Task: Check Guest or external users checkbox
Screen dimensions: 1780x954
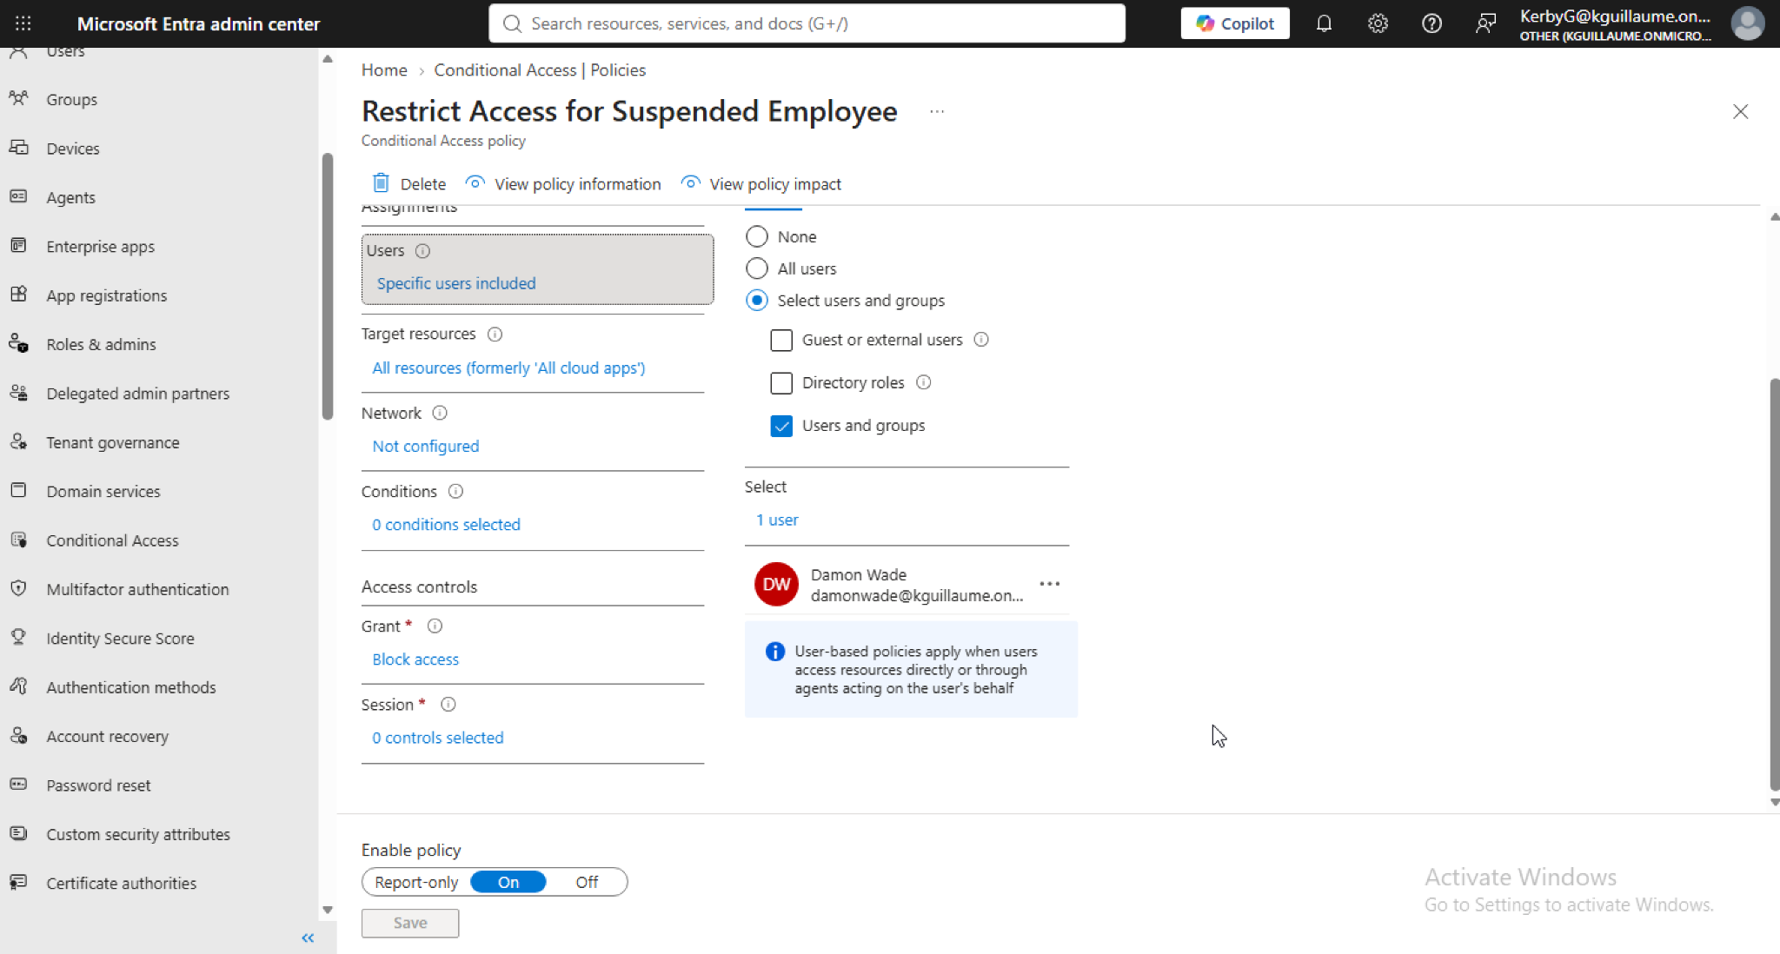Action: tap(781, 340)
